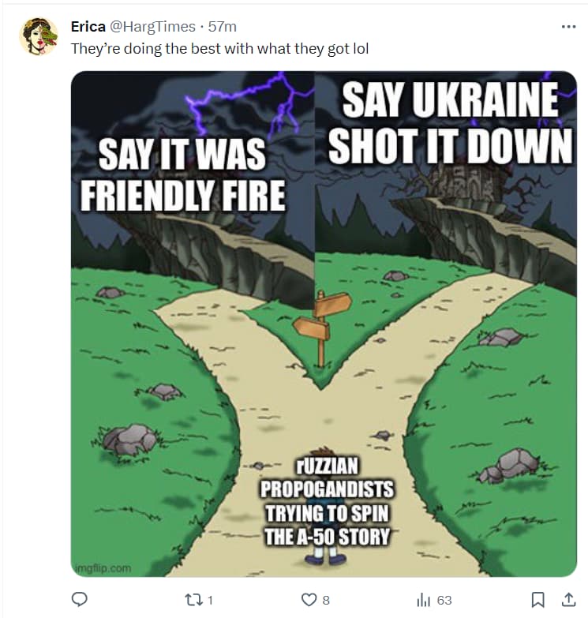Open the tweet via 57m timestamp
Viewport: 588px width, 618px height.
point(223,27)
